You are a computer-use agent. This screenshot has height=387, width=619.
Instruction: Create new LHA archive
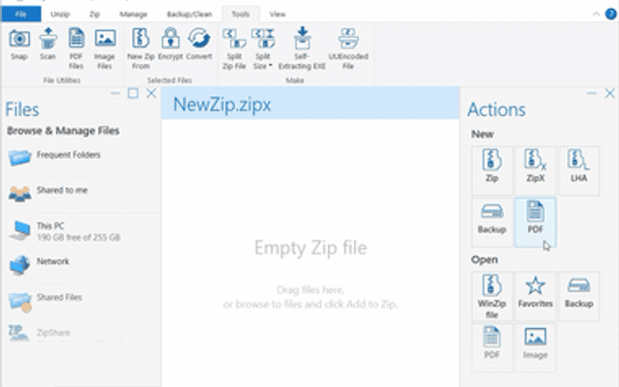click(578, 170)
